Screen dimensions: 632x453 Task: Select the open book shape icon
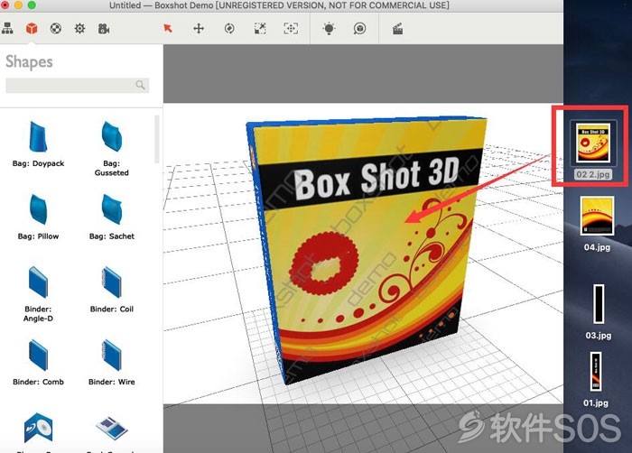[112, 428]
